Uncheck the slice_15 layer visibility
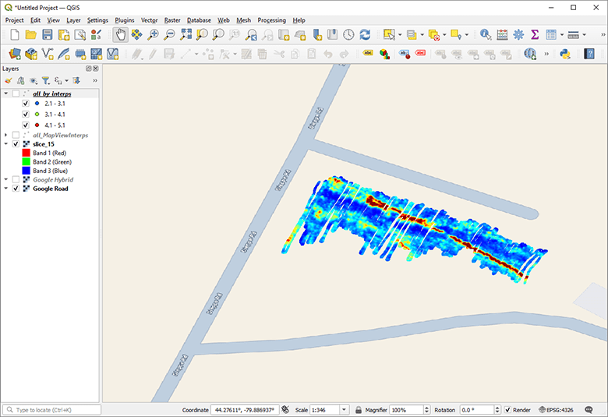The width and height of the screenshot is (608, 417). click(x=16, y=144)
